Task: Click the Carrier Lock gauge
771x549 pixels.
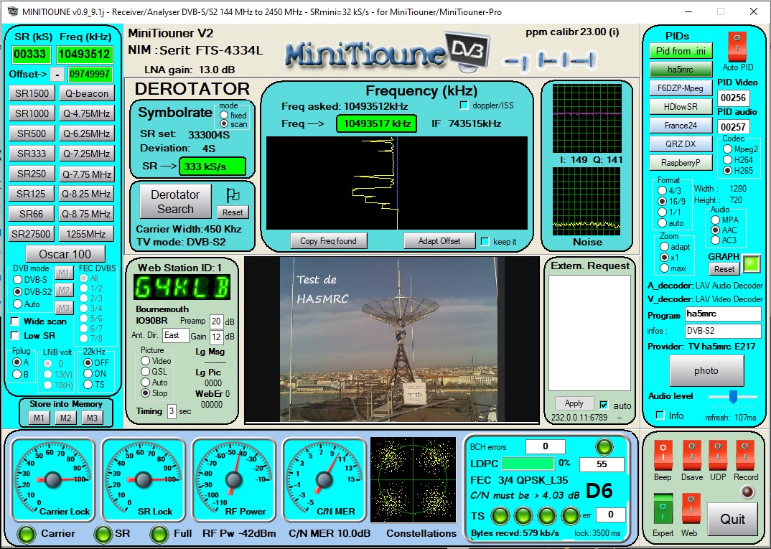Action: coord(52,479)
